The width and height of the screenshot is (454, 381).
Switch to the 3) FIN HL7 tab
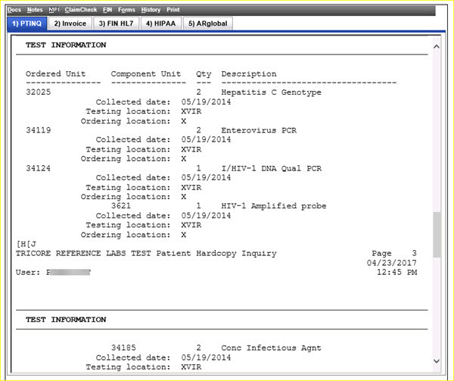pos(116,23)
